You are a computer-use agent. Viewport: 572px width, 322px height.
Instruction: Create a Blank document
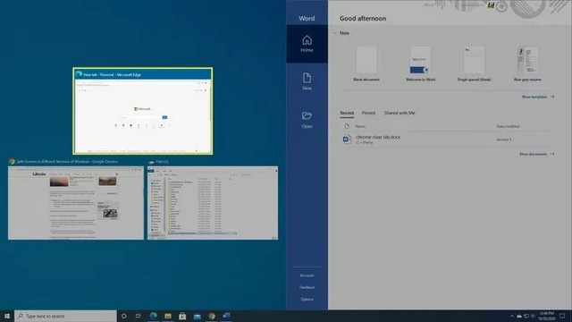[366, 64]
